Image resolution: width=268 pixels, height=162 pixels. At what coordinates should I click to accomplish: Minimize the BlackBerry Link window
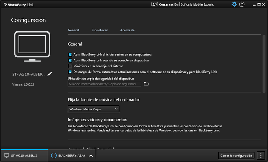point(254,5)
